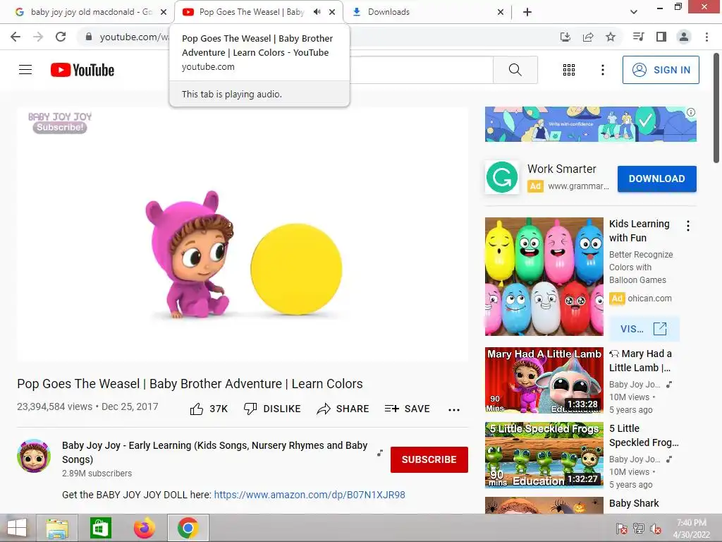722x542 pixels.
Task: View site lock security info
Action: 89,37
